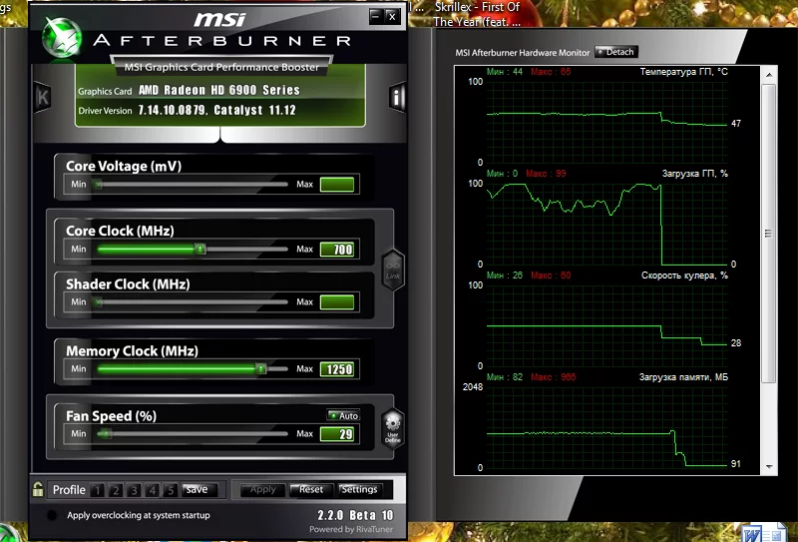Click the hardware monitor scrollbar thumb
Image resolution: width=798 pixels, height=542 pixels.
(769, 234)
